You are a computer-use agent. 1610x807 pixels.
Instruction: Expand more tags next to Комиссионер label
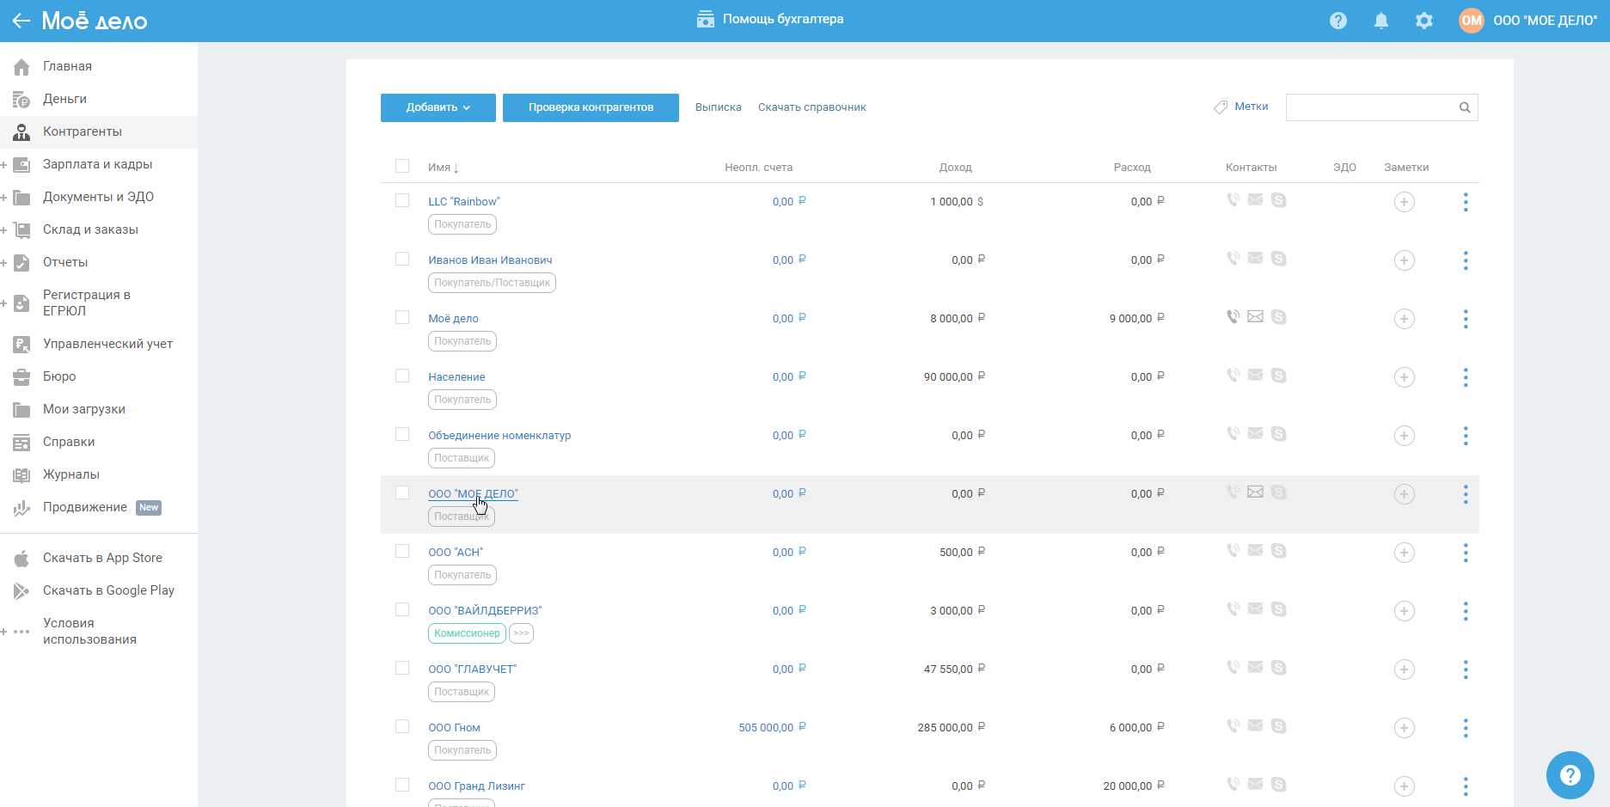(521, 633)
